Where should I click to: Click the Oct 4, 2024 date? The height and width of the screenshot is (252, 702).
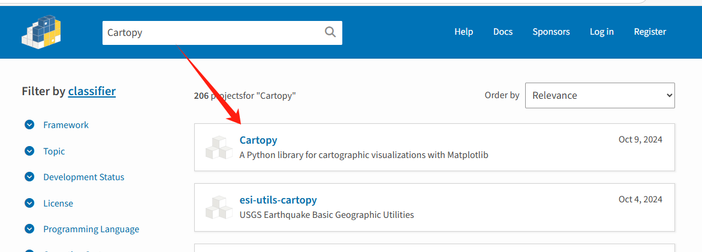click(640, 199)
